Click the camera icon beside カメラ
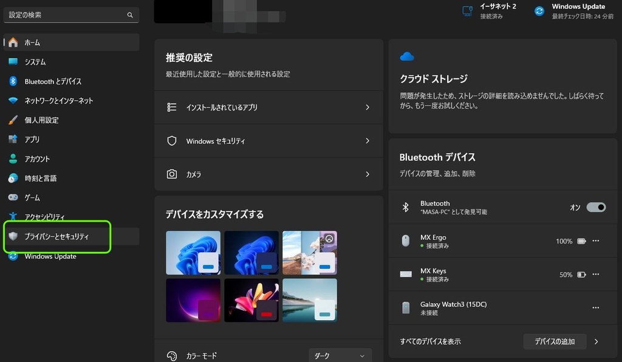Image resolution: width=622 pixels, height=362 pixels. pos(172,174)
